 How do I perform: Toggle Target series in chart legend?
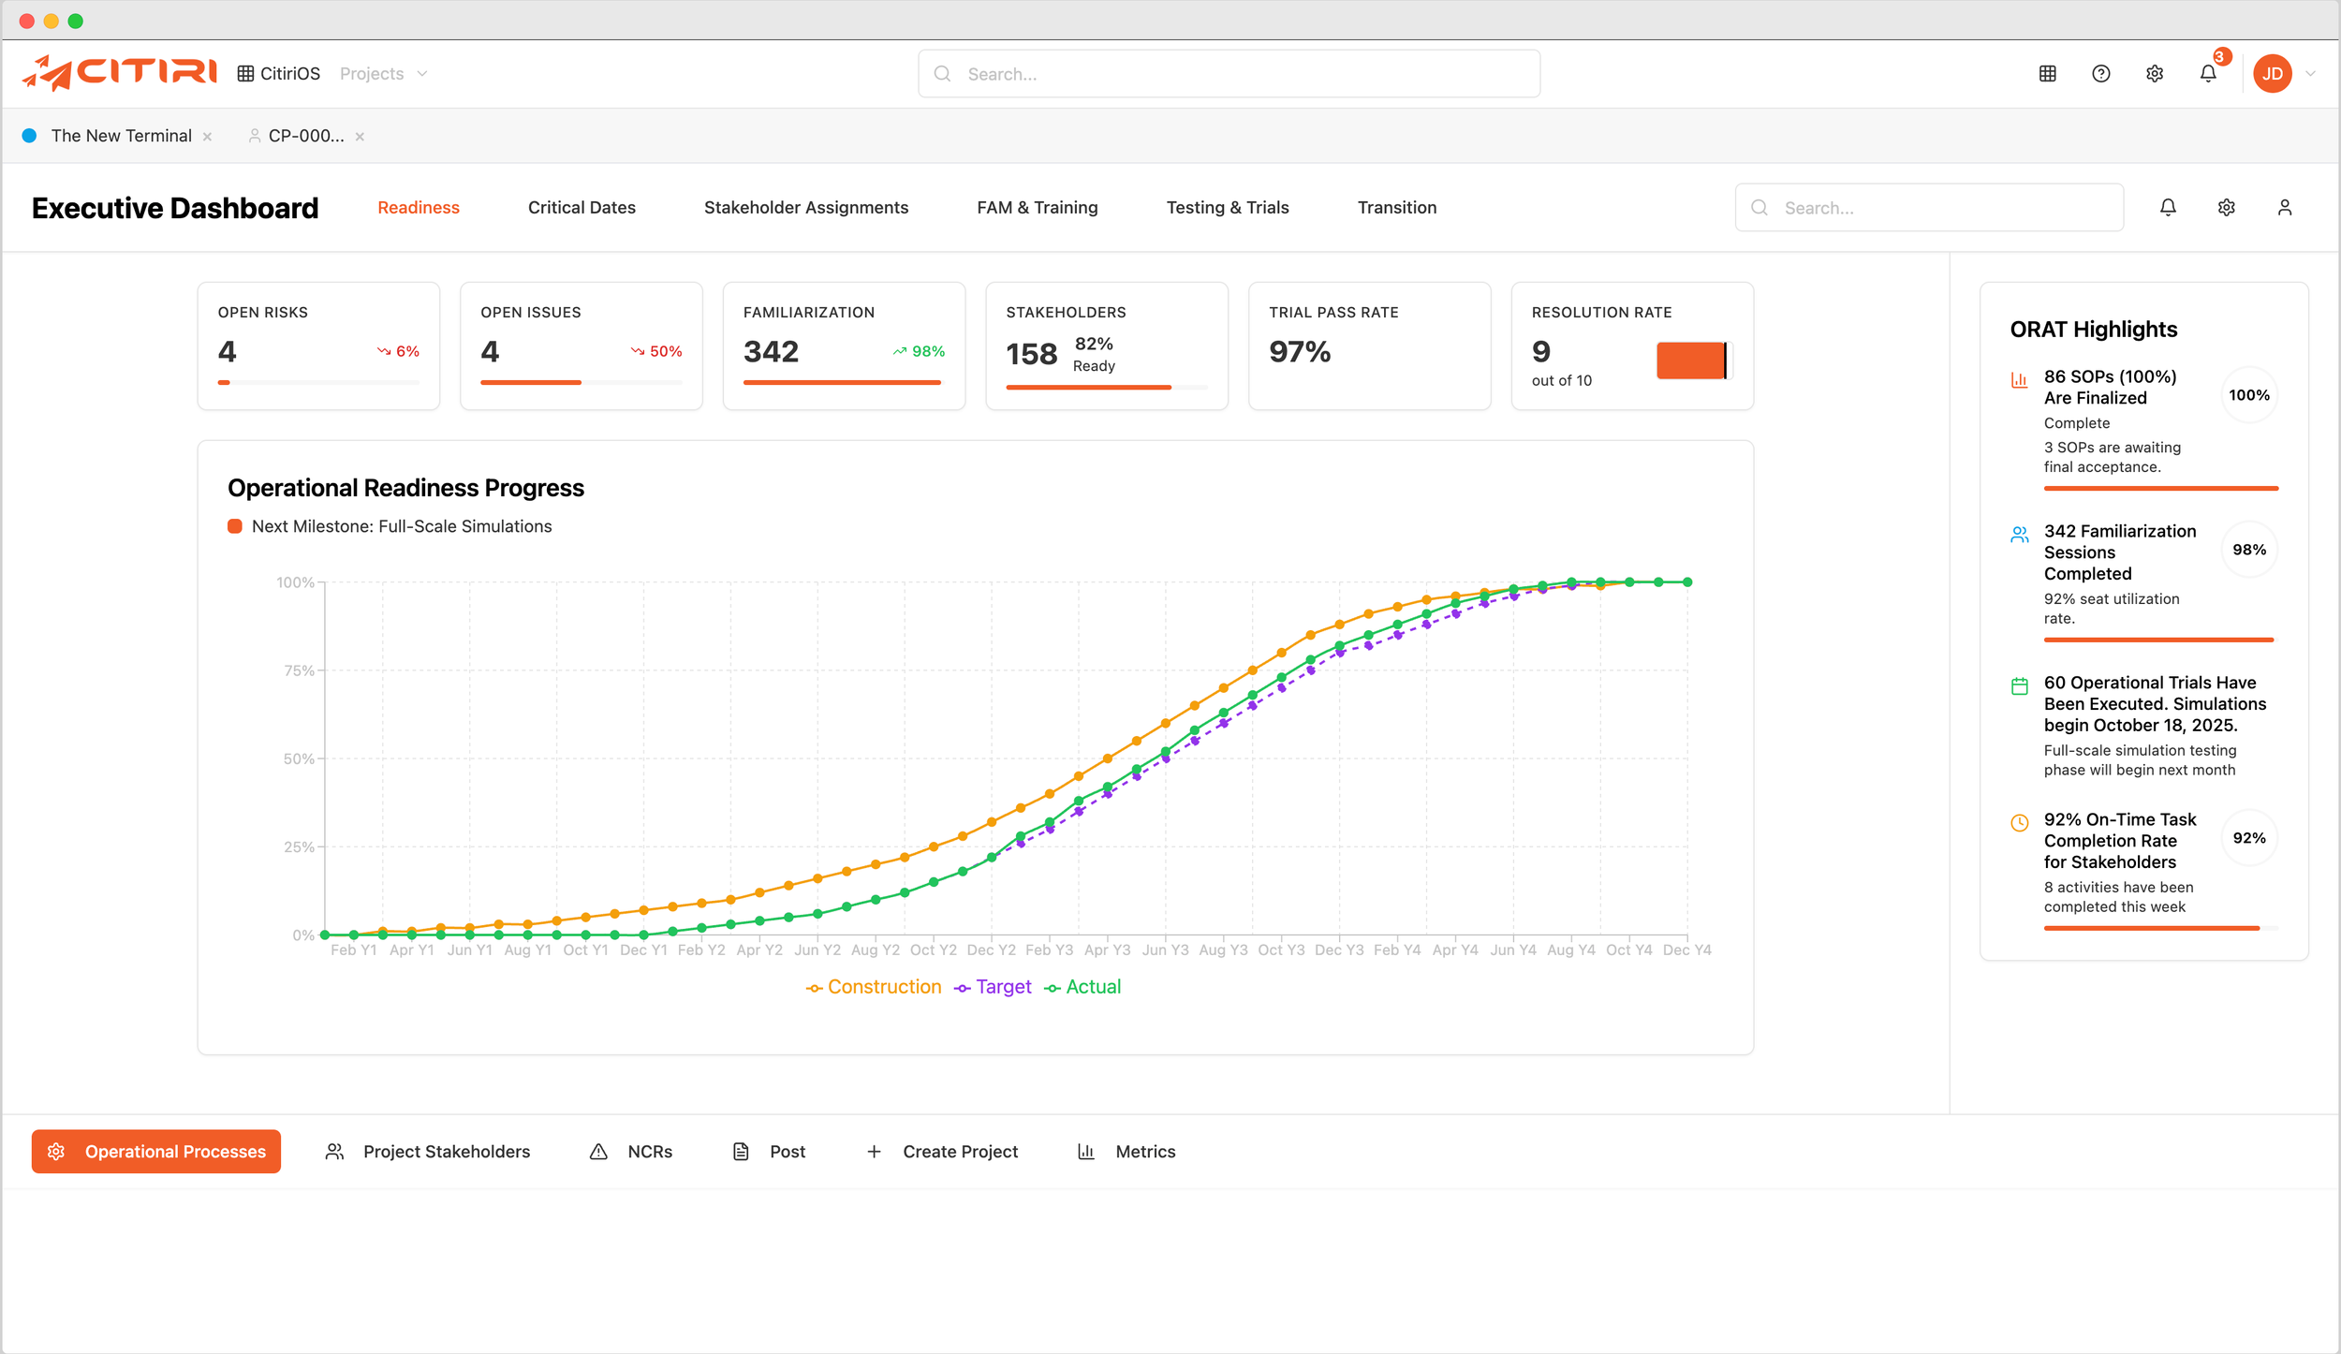(993, 986)
